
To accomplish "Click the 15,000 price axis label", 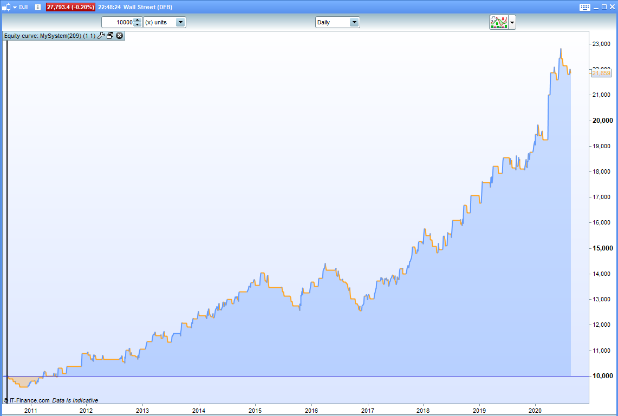I will coord(603,248).
